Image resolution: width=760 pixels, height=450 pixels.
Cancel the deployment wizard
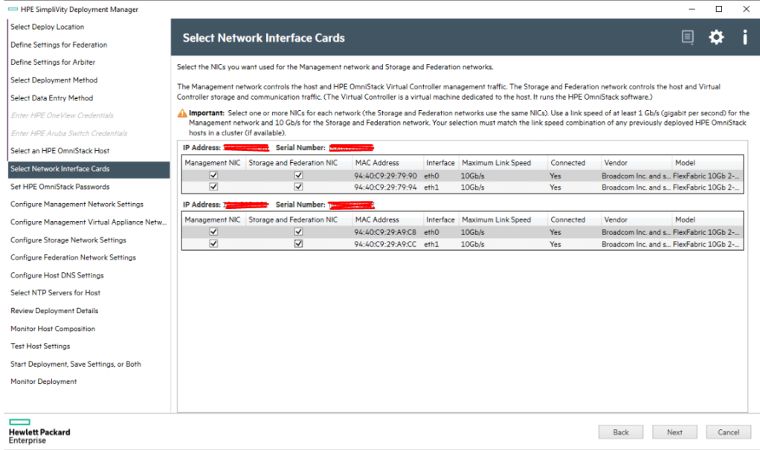coord(728,432)
